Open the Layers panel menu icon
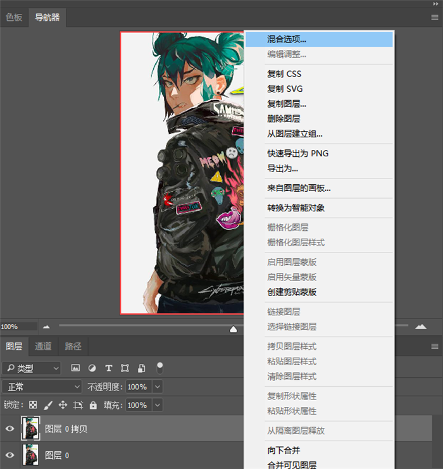Image resolution: width=443 pixels, height=469 pixels. pos(435,346)
